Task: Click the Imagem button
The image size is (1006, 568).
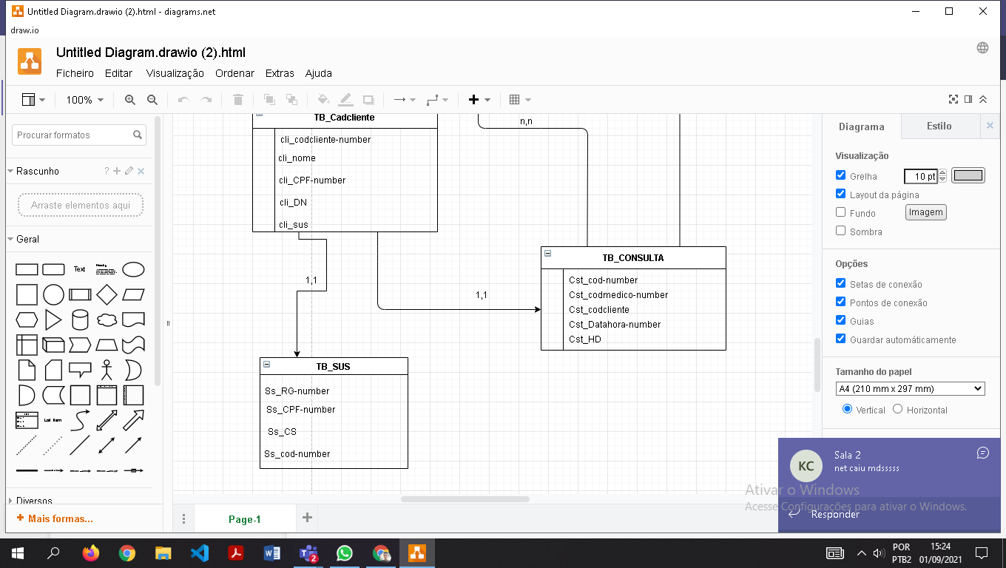Action: point(925,212)
